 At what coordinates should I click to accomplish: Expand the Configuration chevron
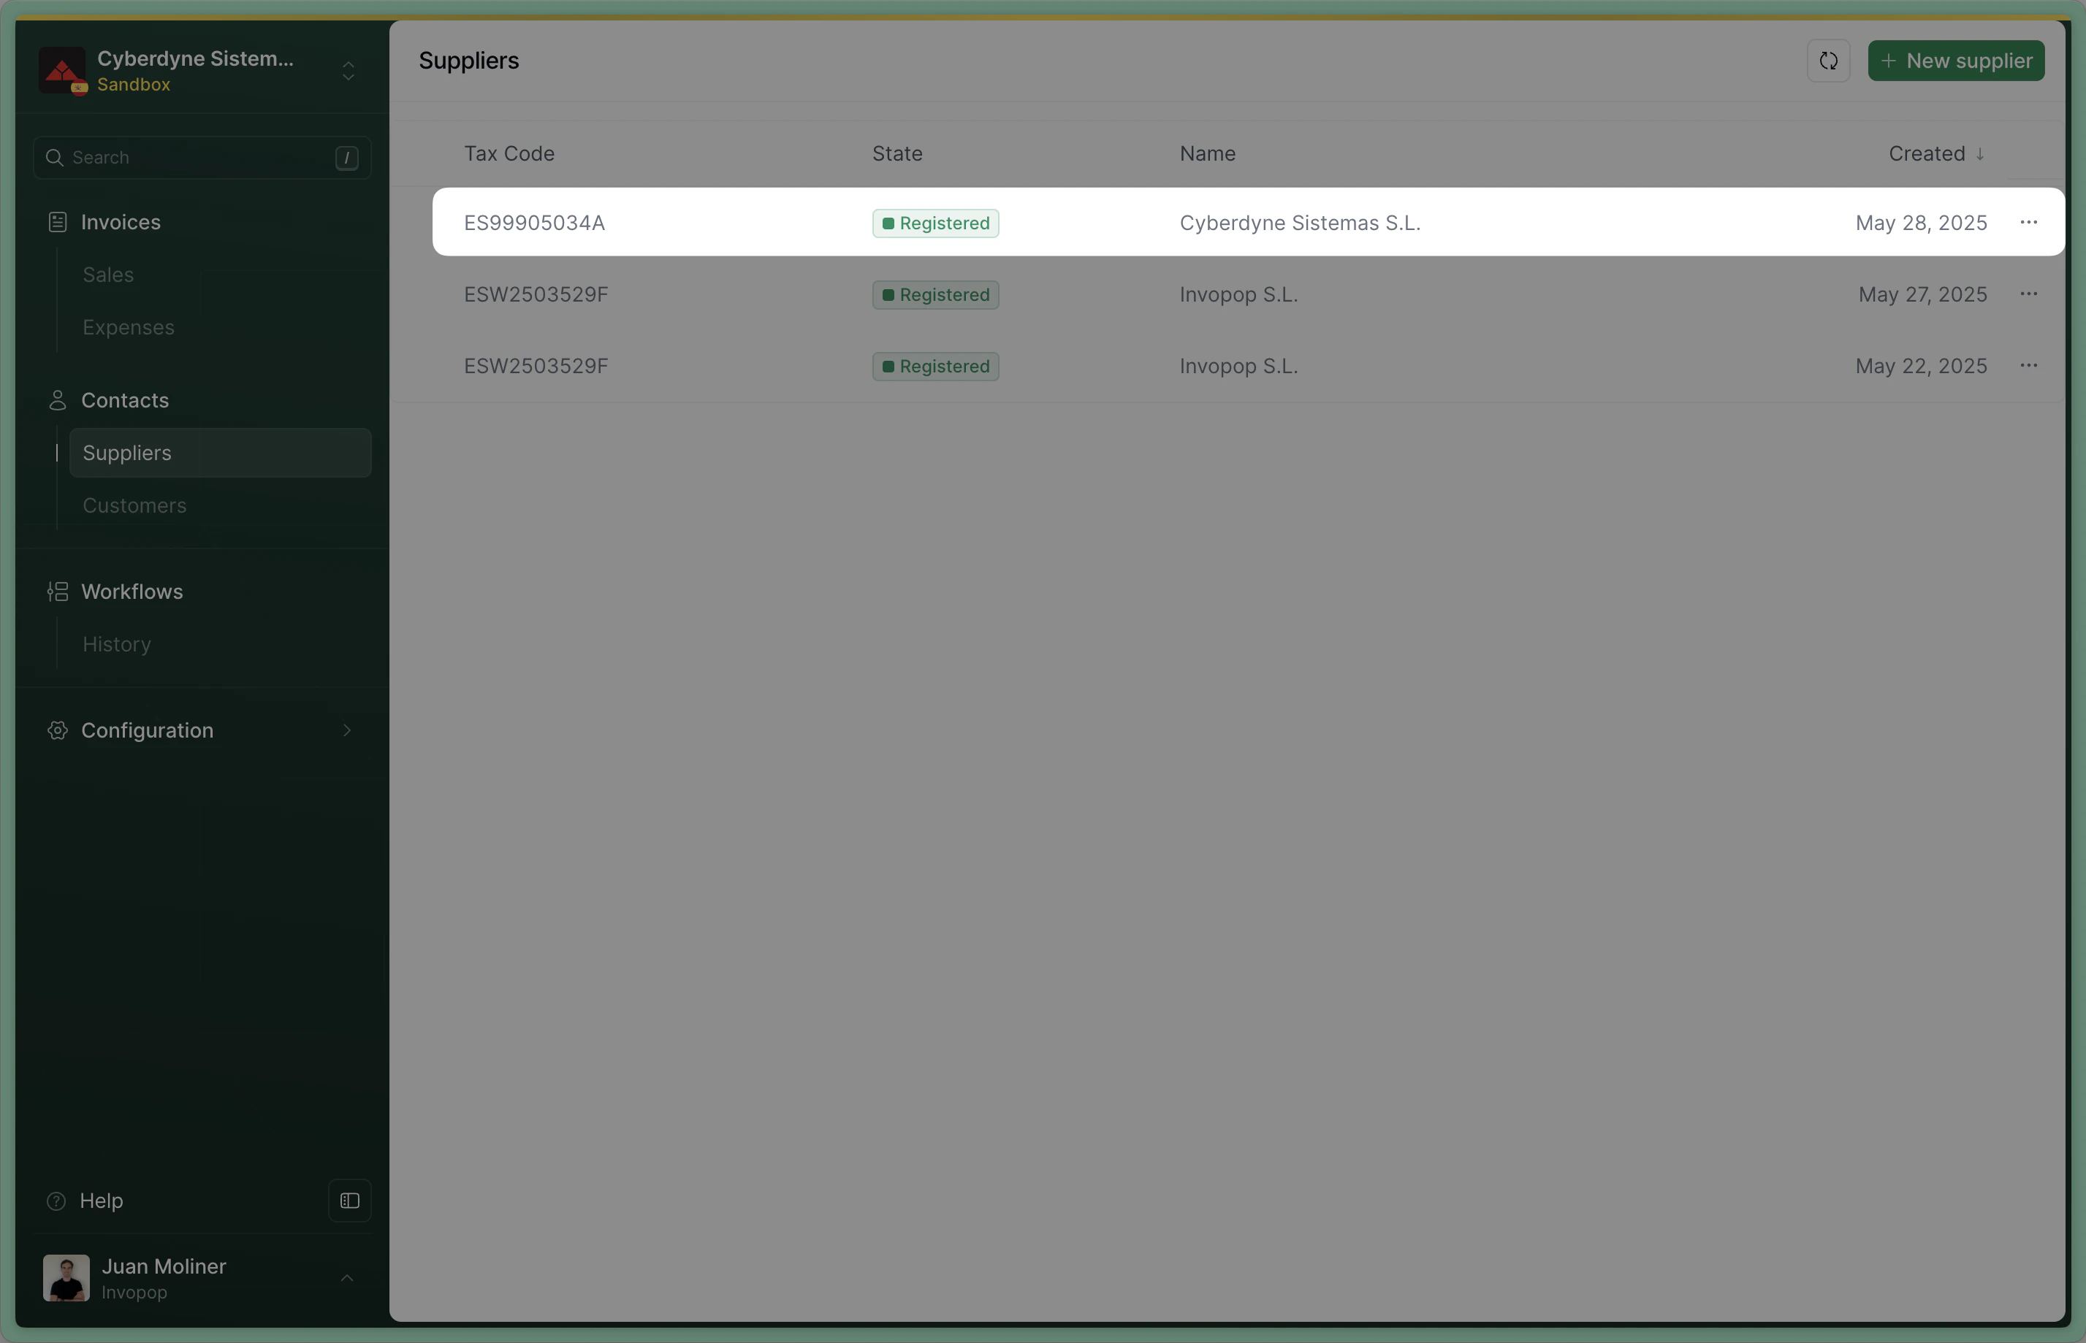pyautogui.click(x=347, y=731)
